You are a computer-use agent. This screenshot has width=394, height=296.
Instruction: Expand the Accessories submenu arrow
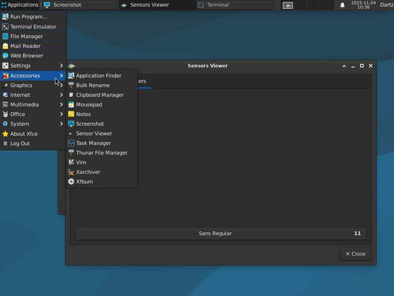pos(61,76)
